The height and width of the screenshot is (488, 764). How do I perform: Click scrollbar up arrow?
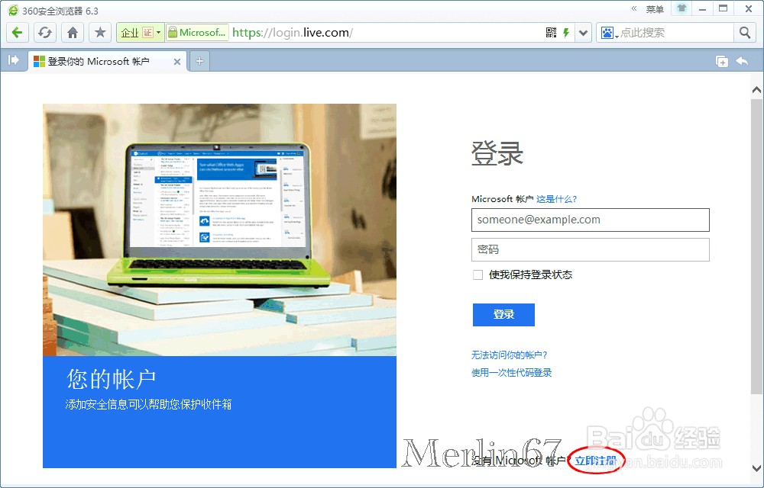[x=756, y=90]
